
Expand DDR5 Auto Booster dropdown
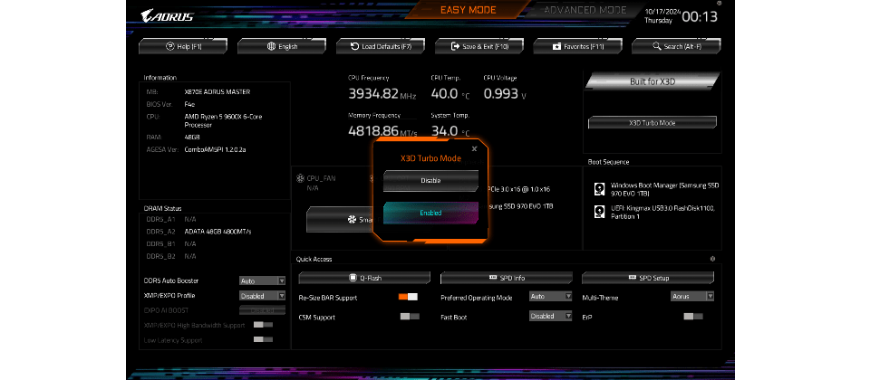[262, 281]
